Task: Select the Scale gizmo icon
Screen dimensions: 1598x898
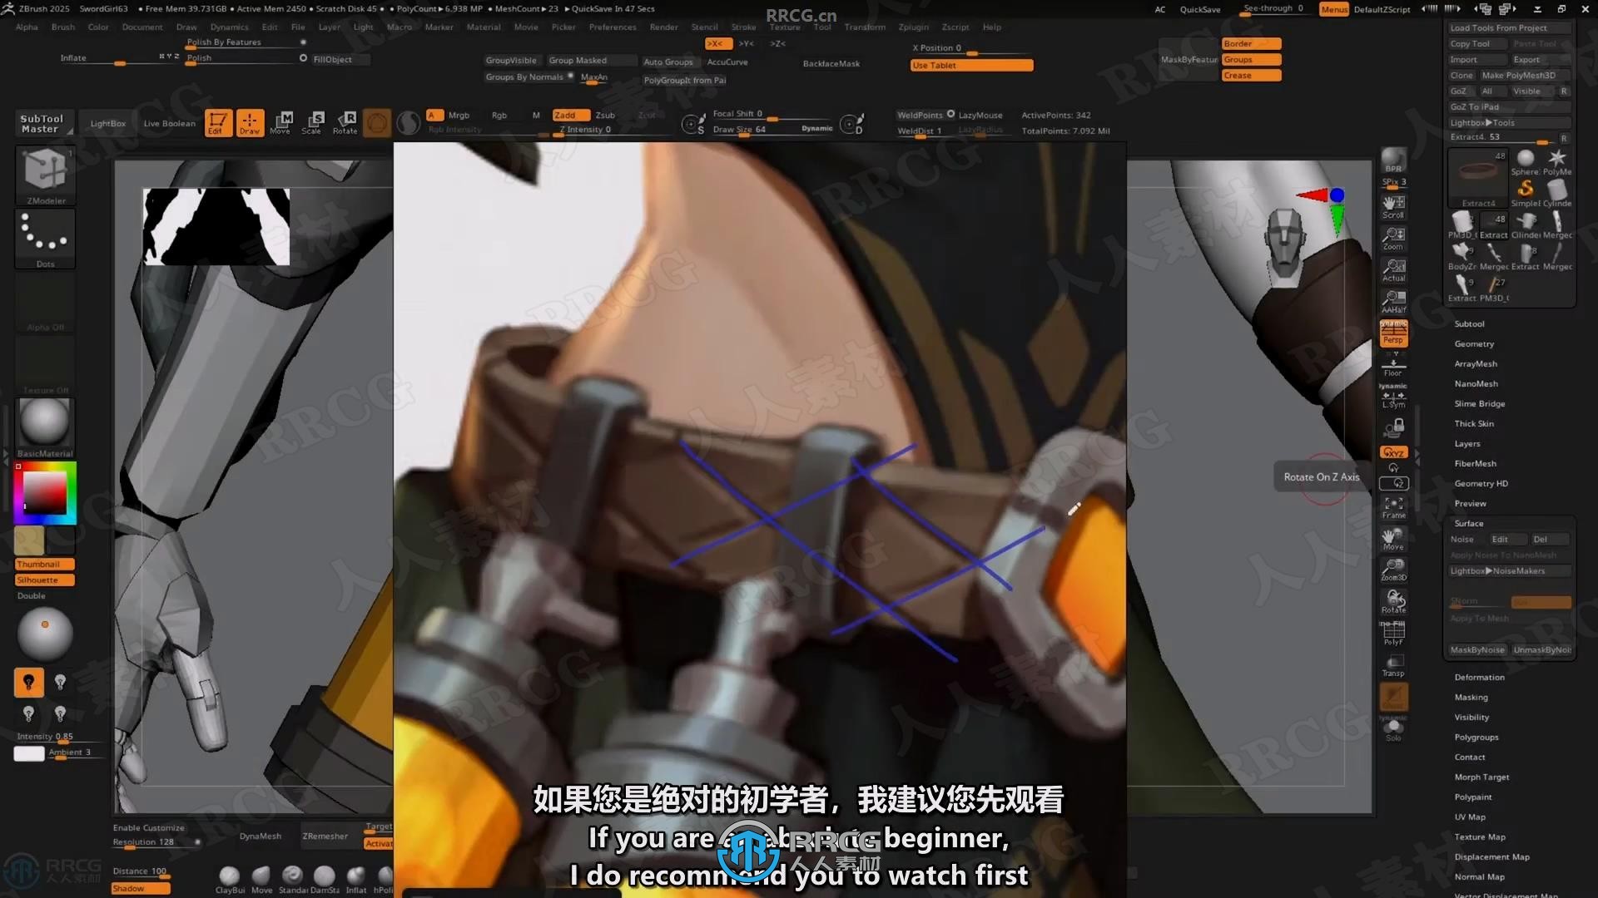Action: 312,122
